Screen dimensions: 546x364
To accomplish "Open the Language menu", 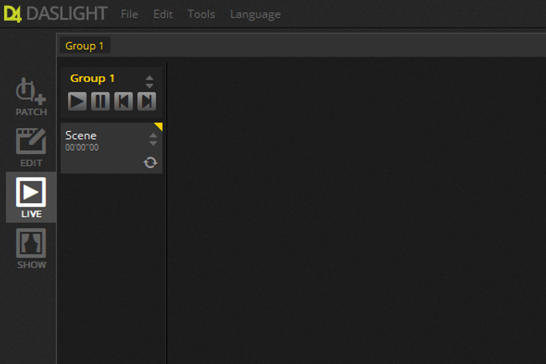I will [x=255, y=15].
